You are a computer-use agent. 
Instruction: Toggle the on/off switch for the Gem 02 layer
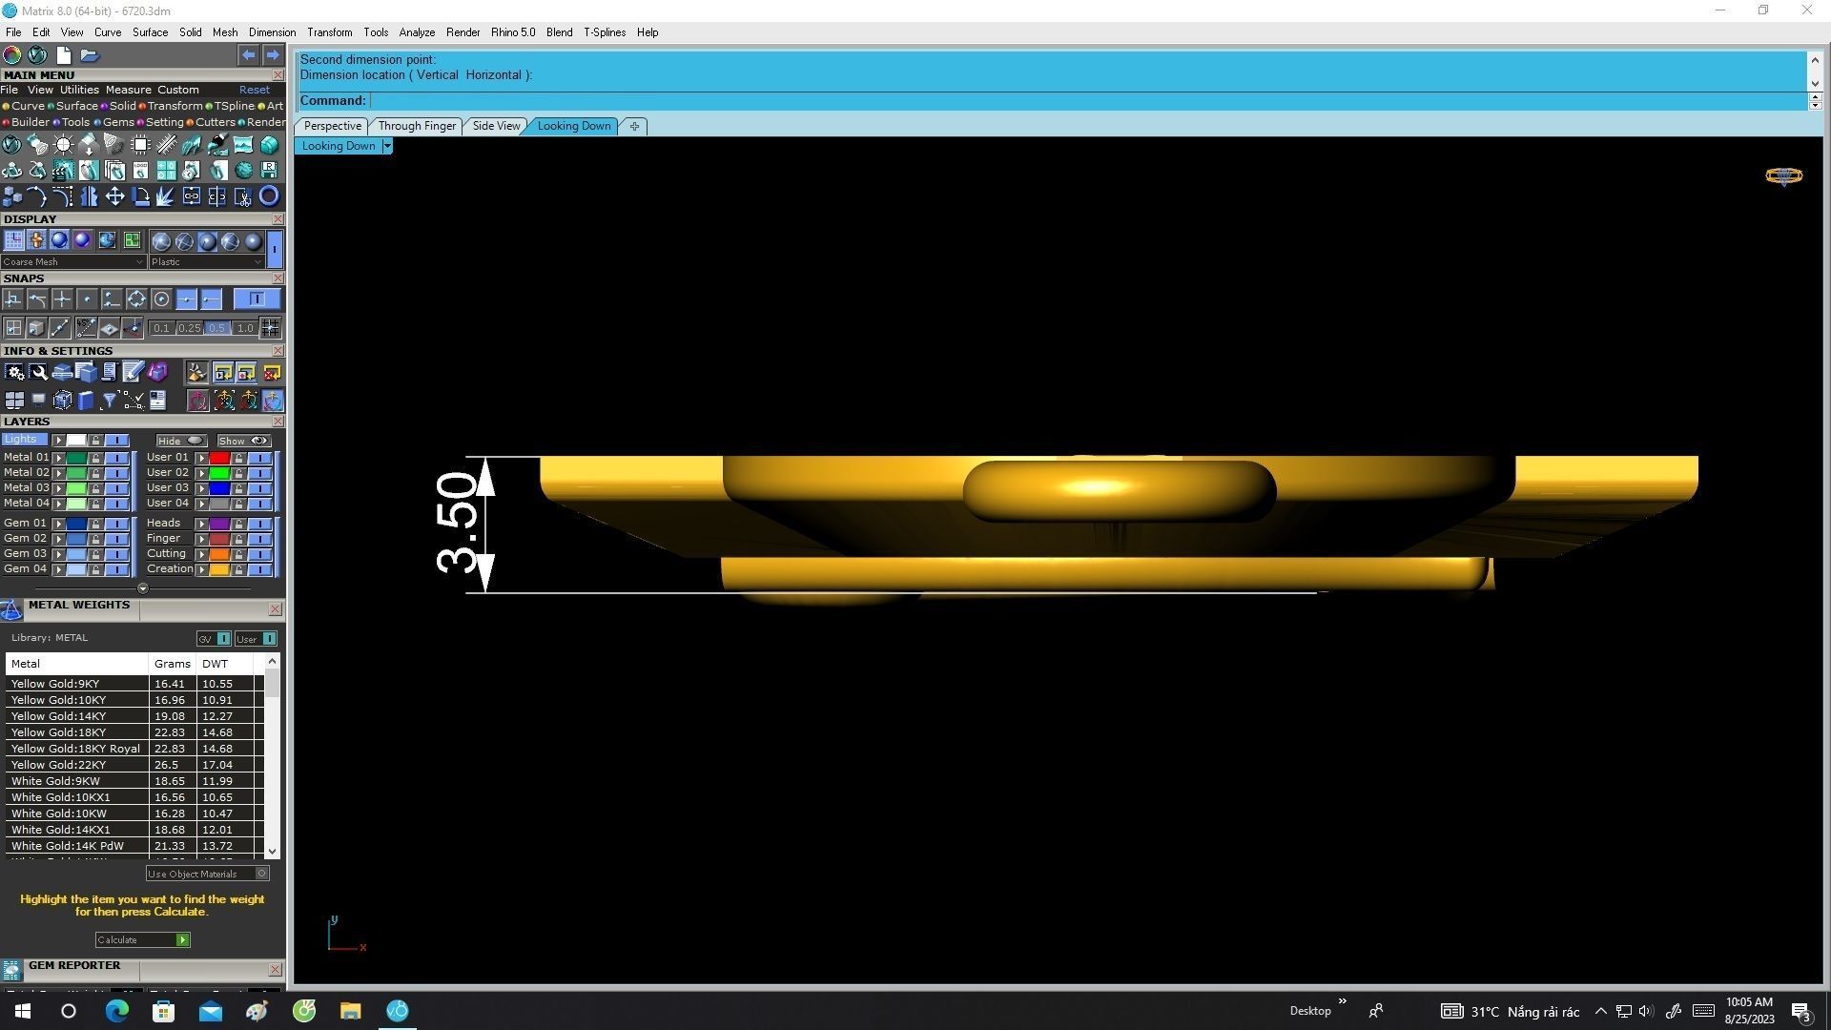tap(117, 539)
